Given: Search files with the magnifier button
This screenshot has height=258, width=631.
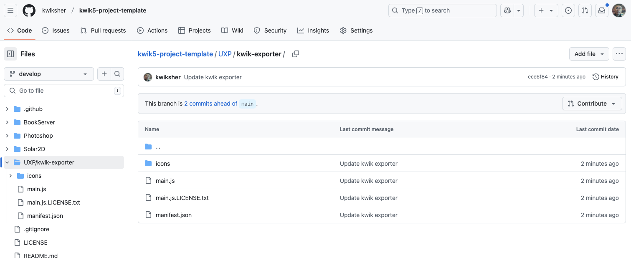Looking at the screenshot, I should [117, 74].
